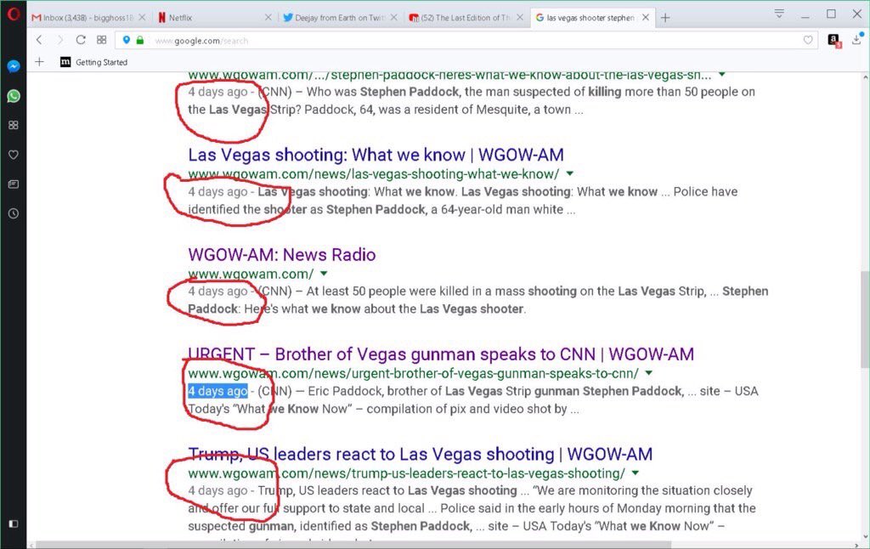Open Speed Dial from the sidebar
The image size is (870, 549).
click(14, 126)
